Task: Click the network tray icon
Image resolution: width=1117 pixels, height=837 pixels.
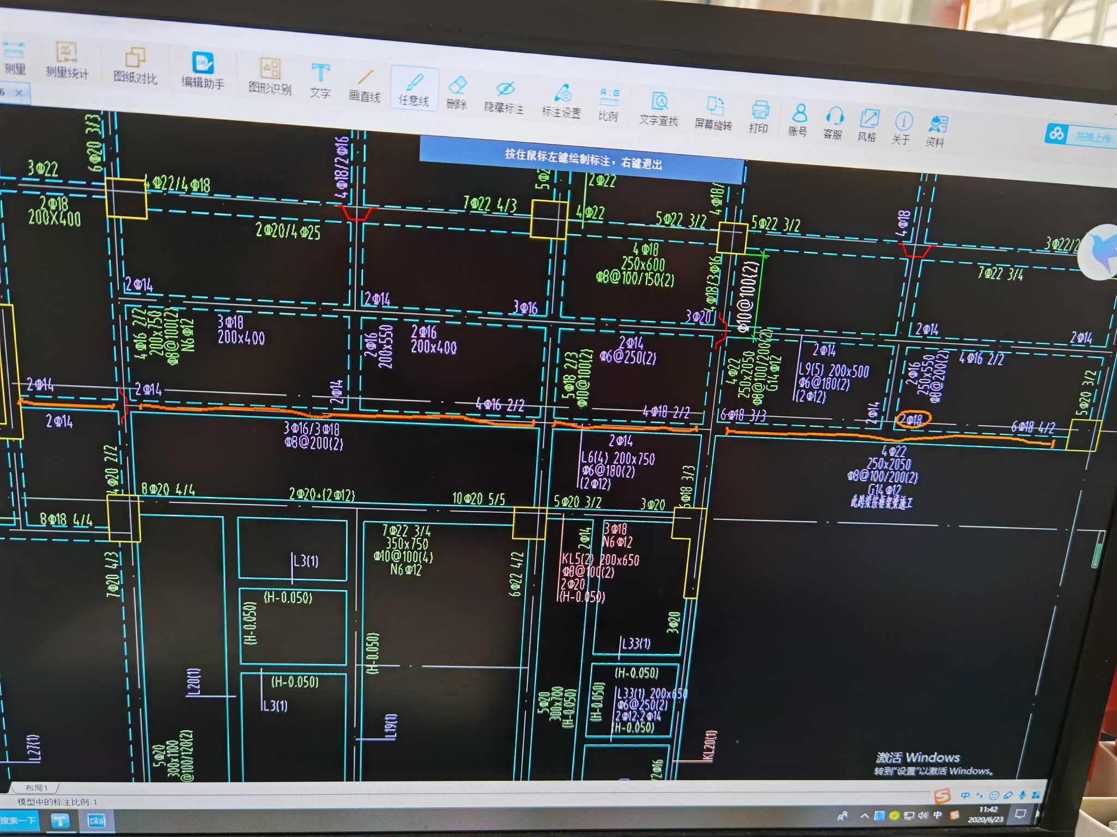Action: pyautogui.click(x=909, y=816)
